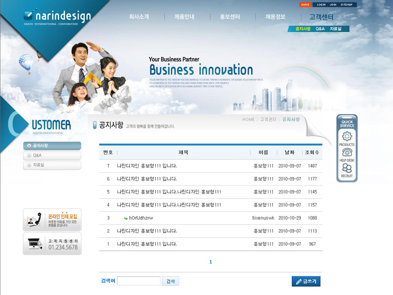Click the 글쓰기 write button
The width and height of the screenshot is (393, 295).
click(x=306, y=281)
